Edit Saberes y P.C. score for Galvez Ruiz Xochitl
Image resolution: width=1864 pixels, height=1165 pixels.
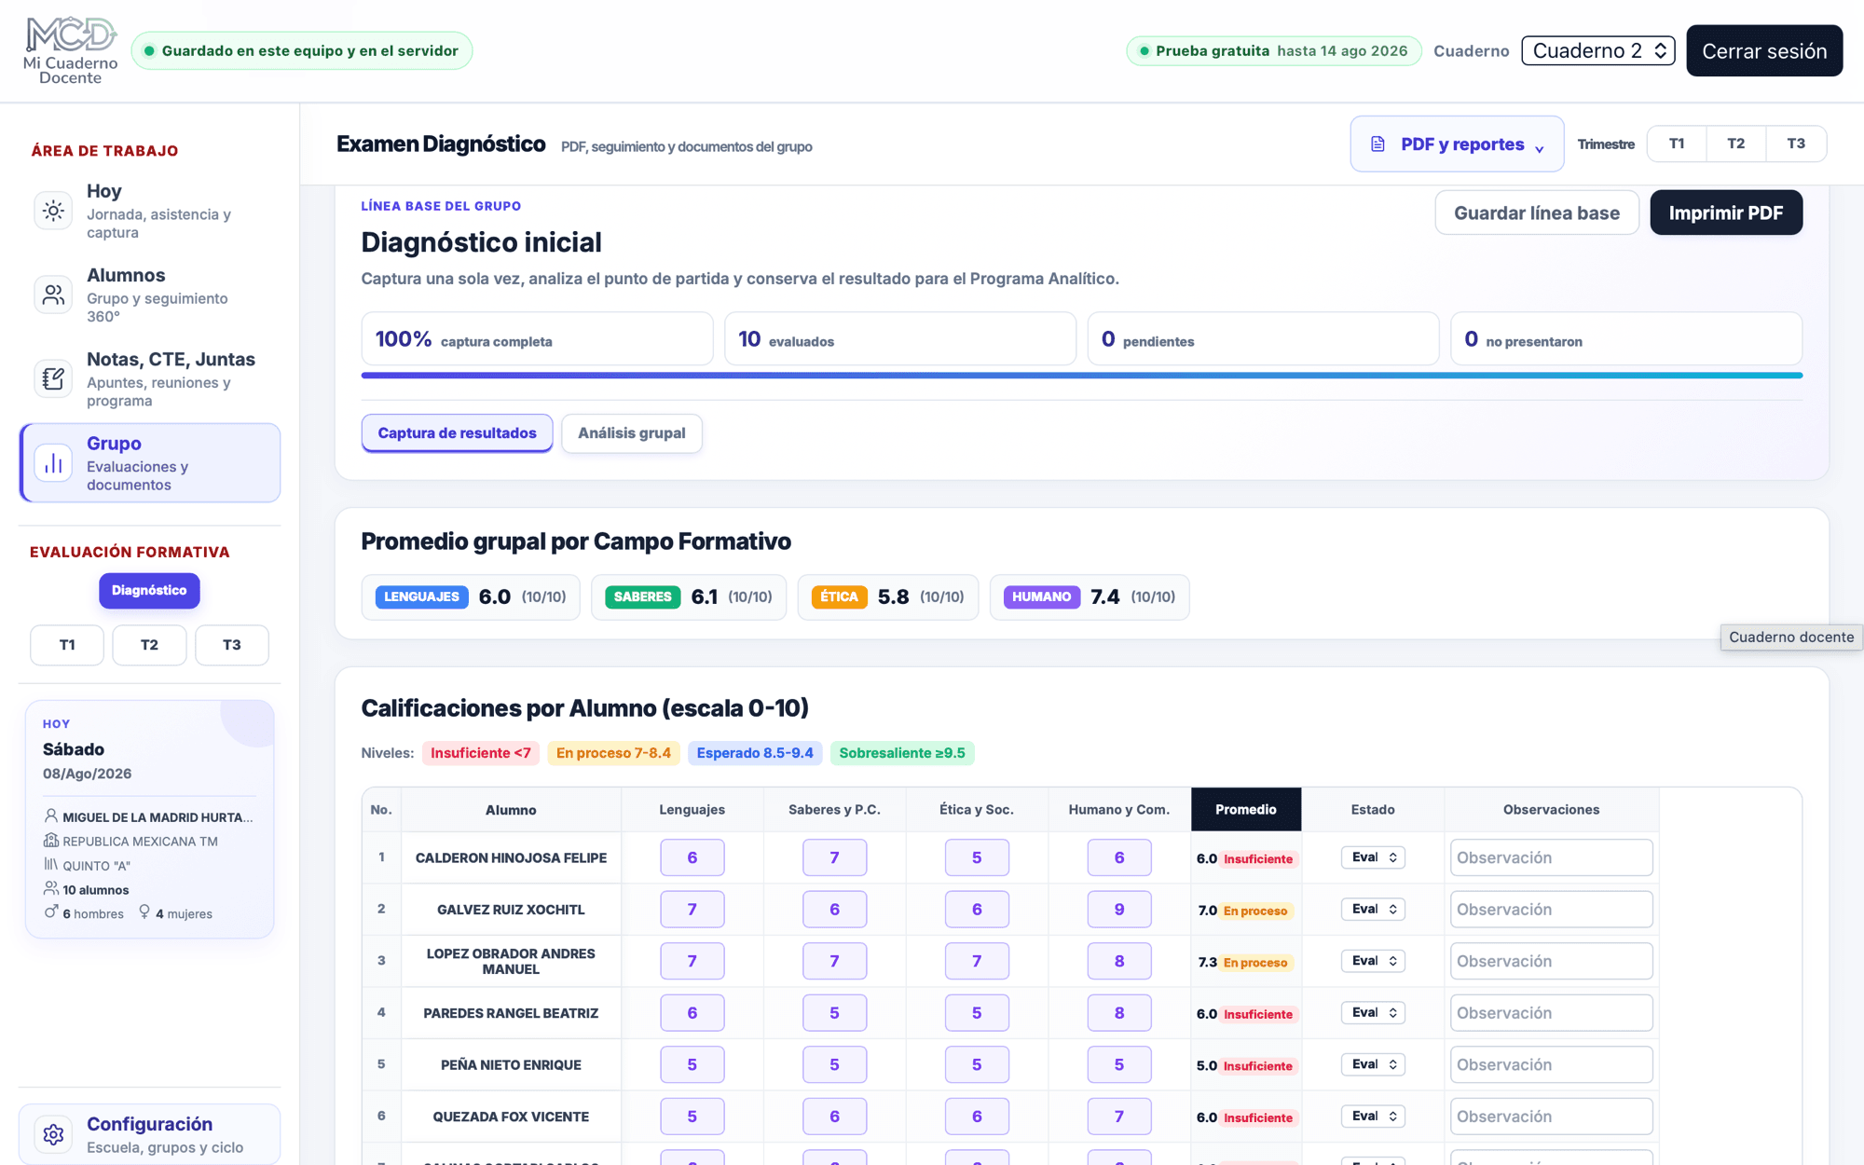[x=834, y=910]
